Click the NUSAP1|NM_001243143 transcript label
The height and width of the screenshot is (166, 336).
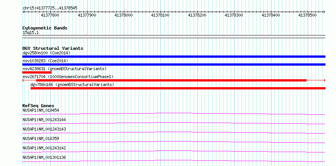(44, 129)
